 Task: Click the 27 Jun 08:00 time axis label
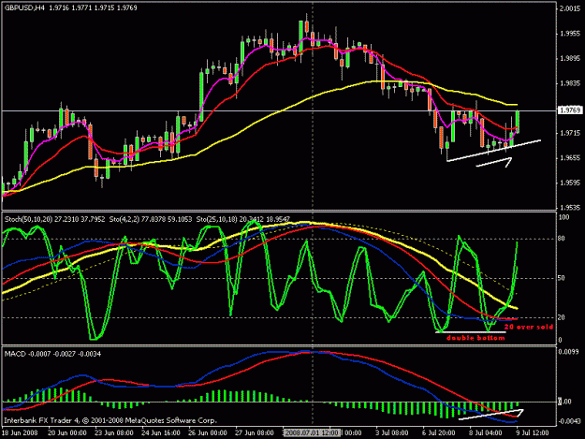click(255, 433)
